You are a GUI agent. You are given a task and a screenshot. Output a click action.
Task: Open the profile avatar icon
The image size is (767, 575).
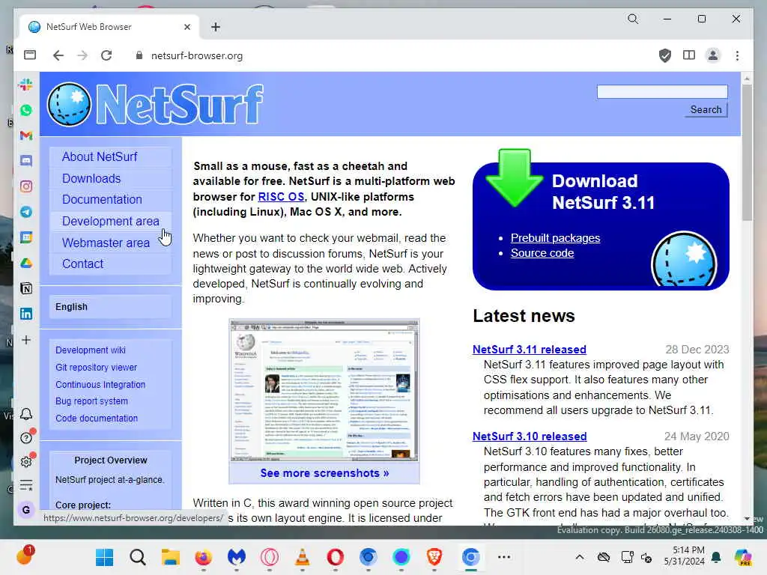(x=713, y=55)
